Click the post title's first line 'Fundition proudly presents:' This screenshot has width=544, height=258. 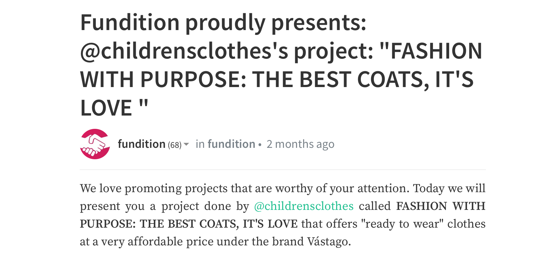(x=223, y=23)
